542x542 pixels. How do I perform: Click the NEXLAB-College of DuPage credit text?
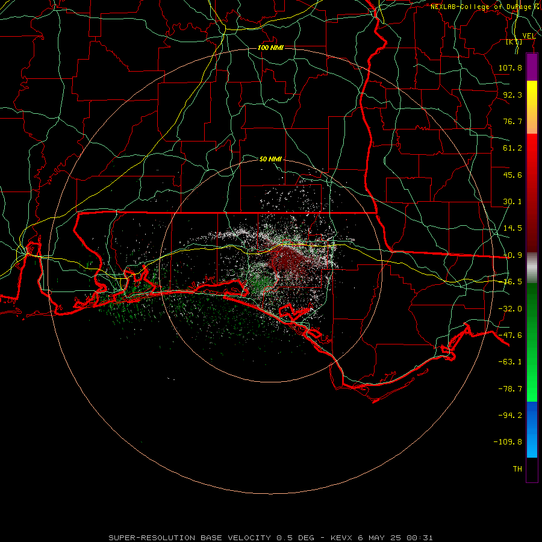pos(482,7)
